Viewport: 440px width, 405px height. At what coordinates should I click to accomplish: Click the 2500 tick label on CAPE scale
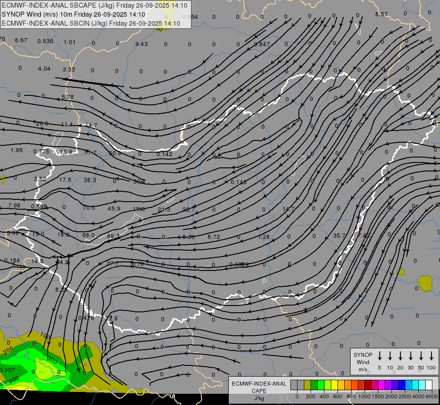click(x=404, y=396)
